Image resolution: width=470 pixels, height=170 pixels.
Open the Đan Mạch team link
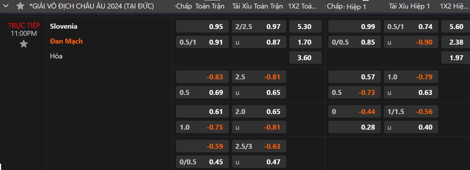click(x=66, y=41)
